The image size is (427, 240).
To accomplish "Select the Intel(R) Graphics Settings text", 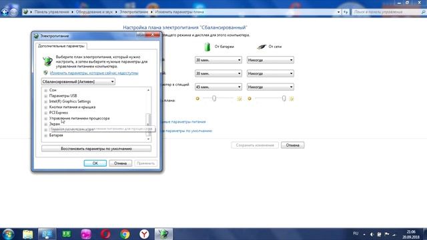I will tap(70, 101).
